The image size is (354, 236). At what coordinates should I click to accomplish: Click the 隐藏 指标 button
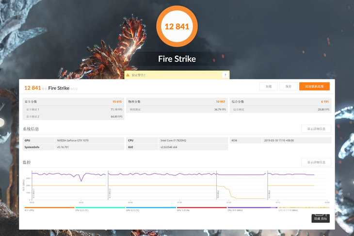pos(321,219)
